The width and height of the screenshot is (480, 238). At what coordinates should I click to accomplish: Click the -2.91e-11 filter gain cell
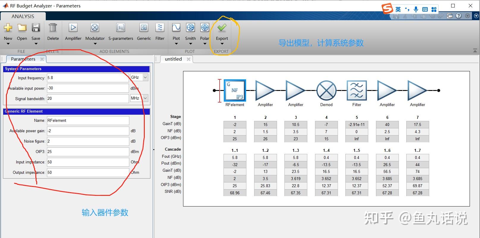point(357,124)
